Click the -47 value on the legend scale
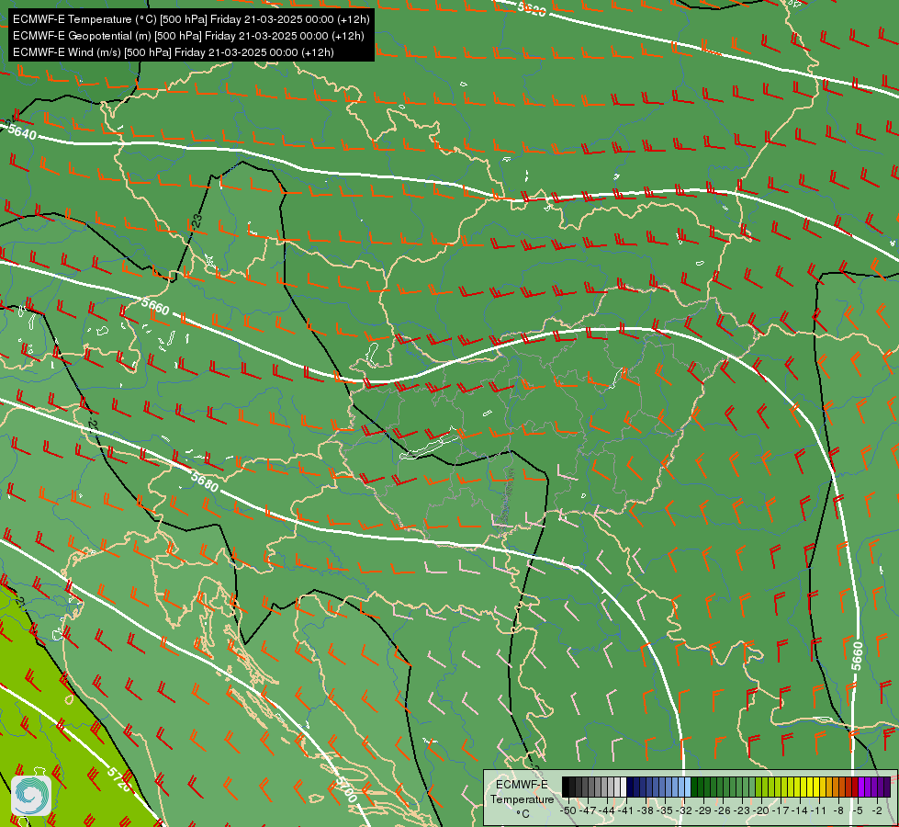 tap(589, 810)
